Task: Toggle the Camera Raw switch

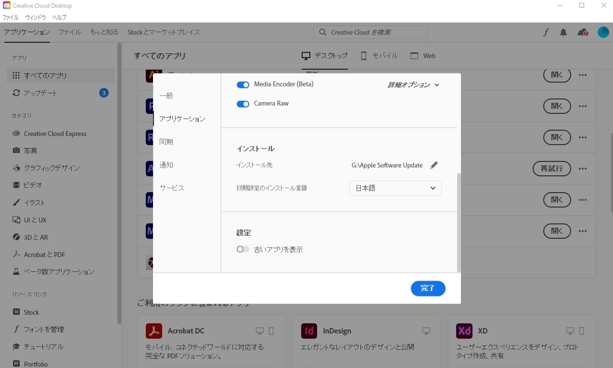Action: pos(243,104)
